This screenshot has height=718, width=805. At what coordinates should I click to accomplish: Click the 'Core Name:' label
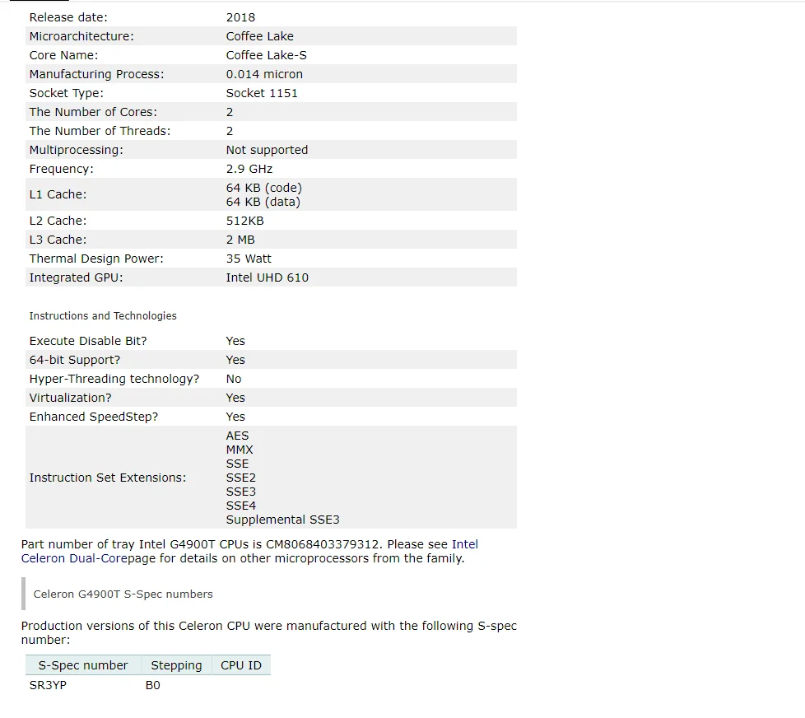[x=63, y=55]
